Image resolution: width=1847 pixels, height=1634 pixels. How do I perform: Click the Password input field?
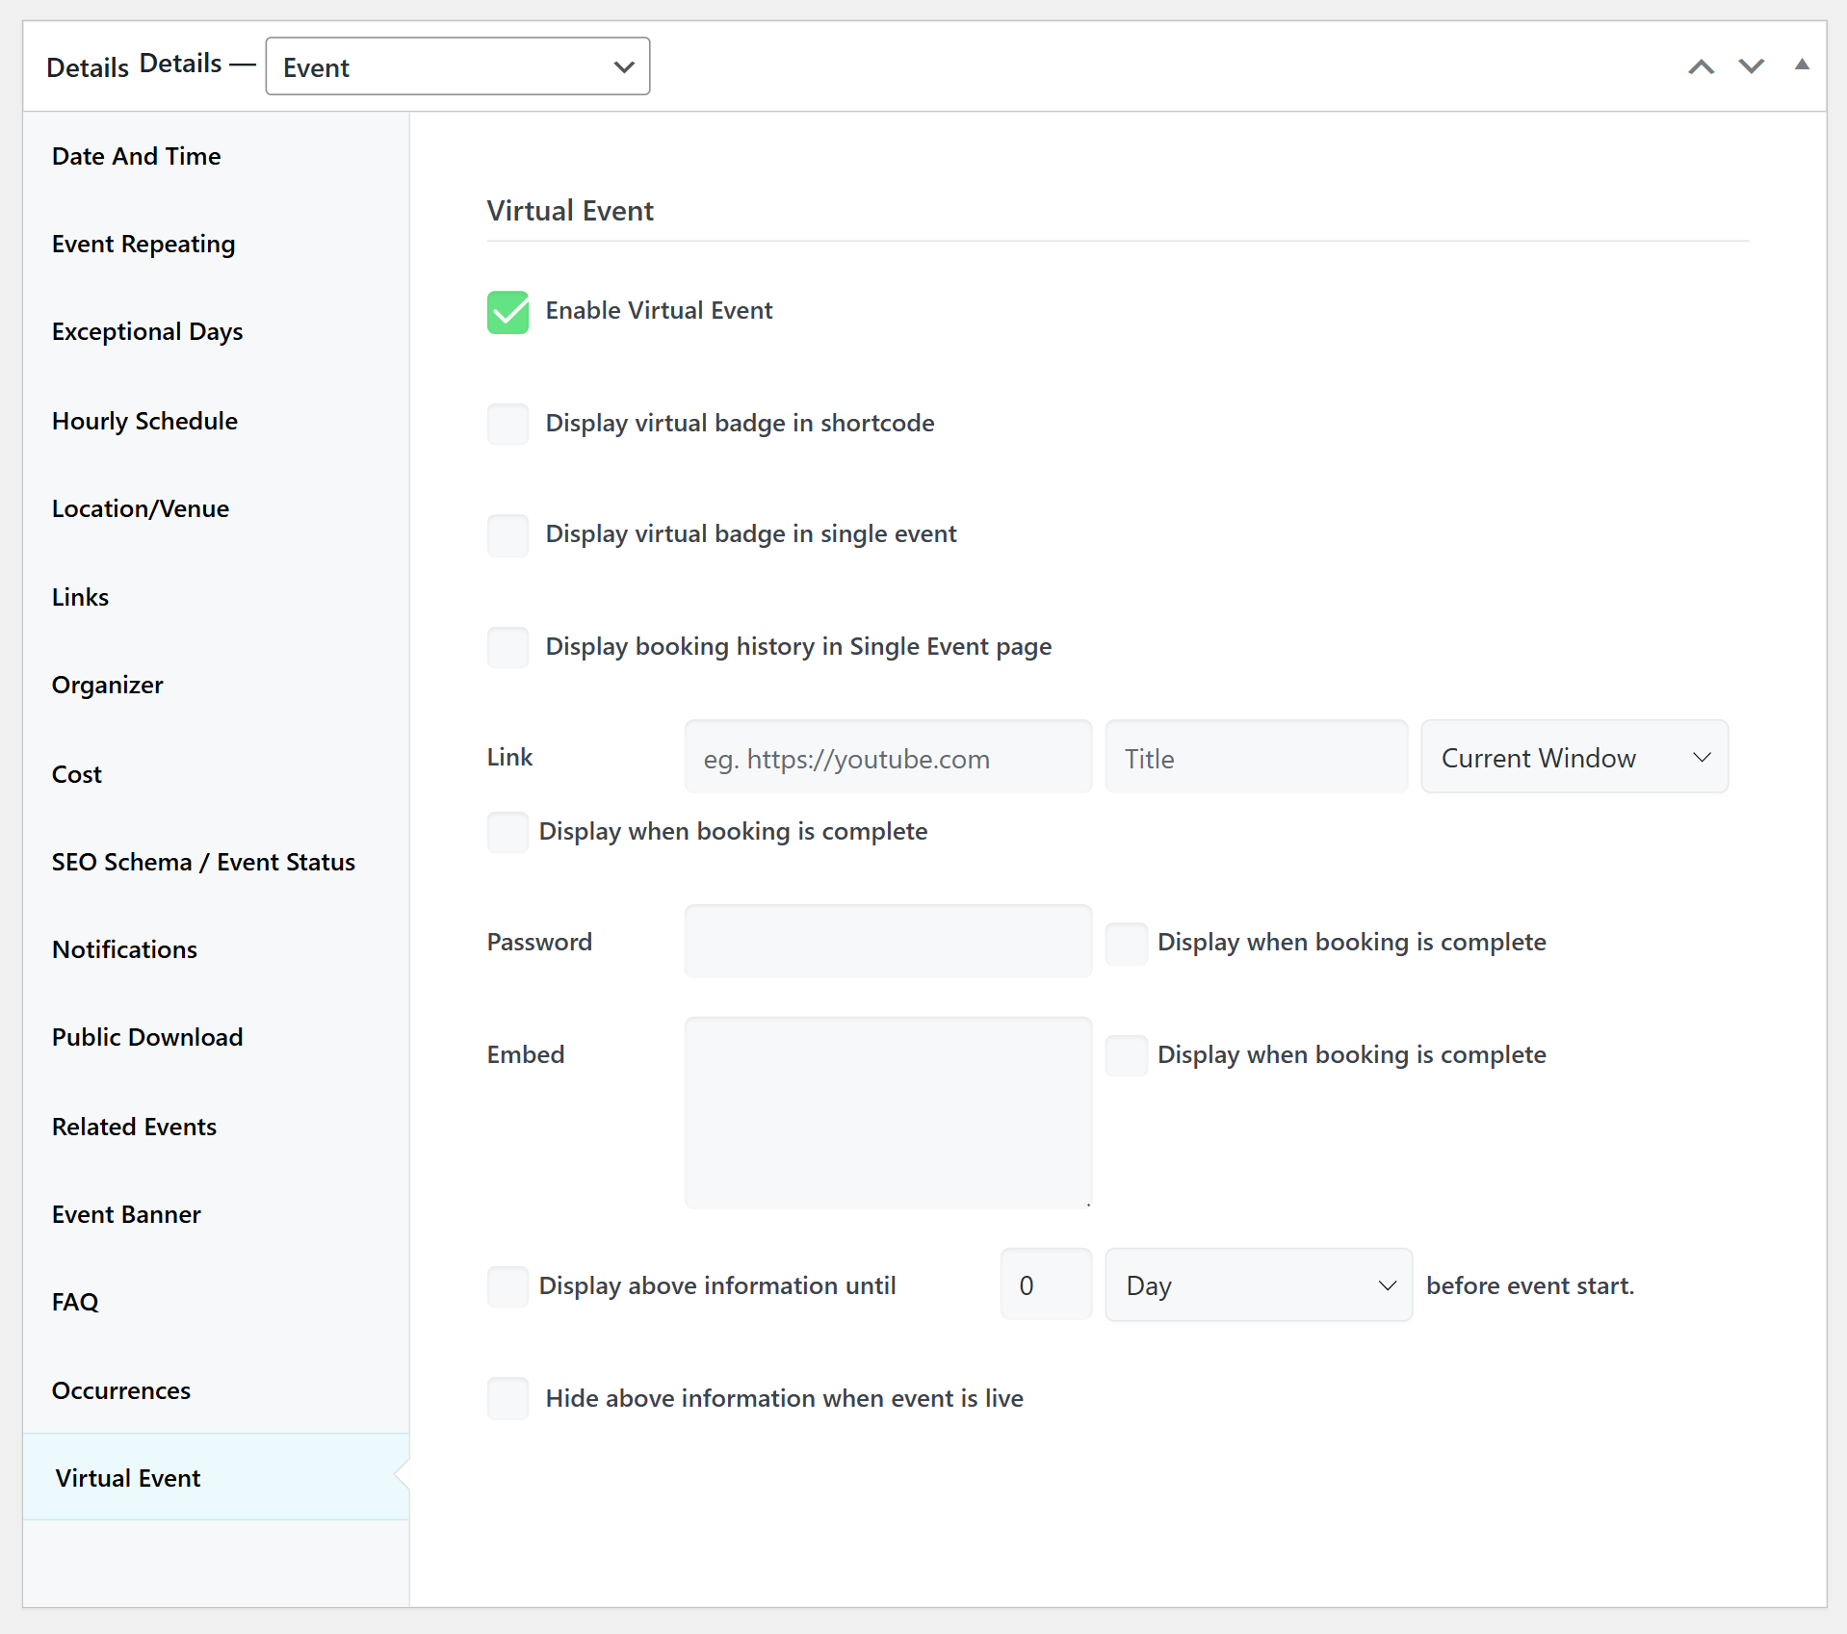click(x=886, y=941)
